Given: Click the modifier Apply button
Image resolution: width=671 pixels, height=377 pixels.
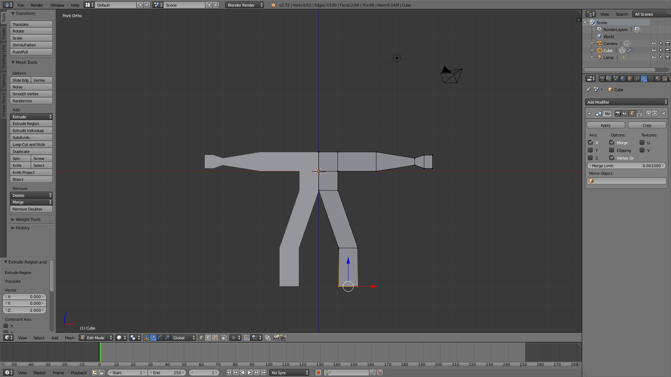Looking at the screenshot, I should tap(606, 125).
